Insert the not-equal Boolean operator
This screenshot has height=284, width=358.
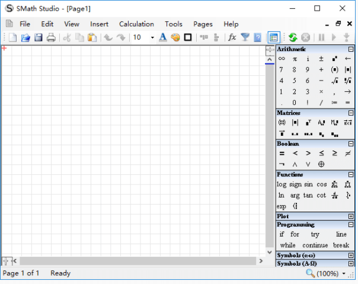pyautogui.click(x=348, y=154)
